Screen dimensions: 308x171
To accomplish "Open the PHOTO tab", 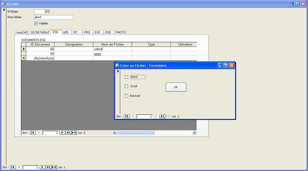I will [x=120, y=32].
